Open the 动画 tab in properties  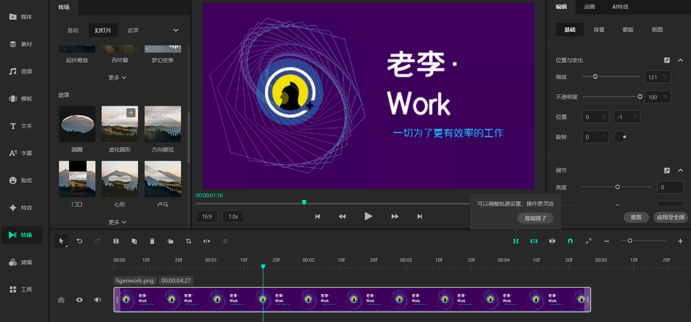pyautogui.click(x=589, y=7)
